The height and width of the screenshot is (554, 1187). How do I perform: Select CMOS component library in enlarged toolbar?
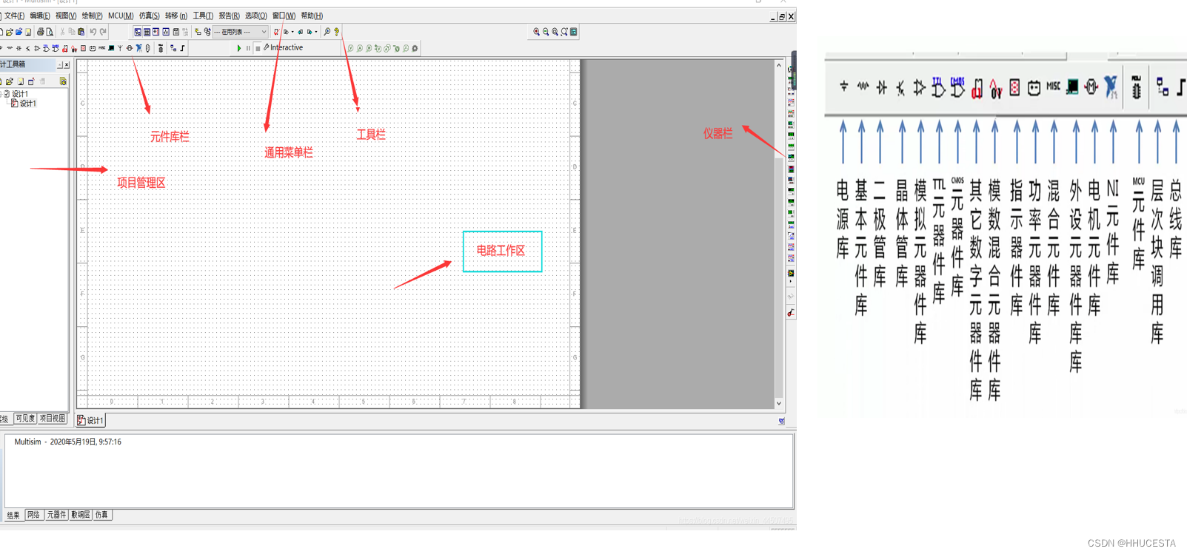coord(957,87)
